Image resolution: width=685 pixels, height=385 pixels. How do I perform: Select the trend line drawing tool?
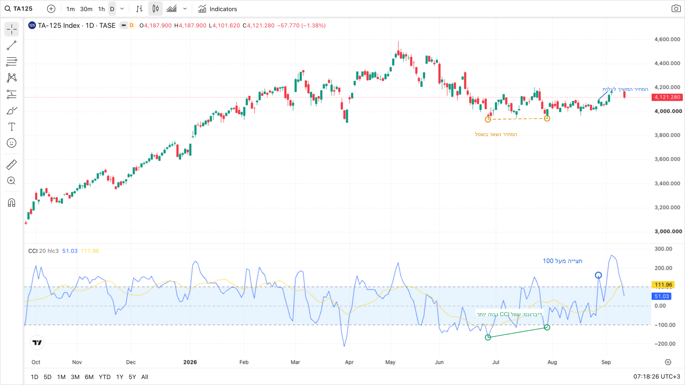(12, 45)
